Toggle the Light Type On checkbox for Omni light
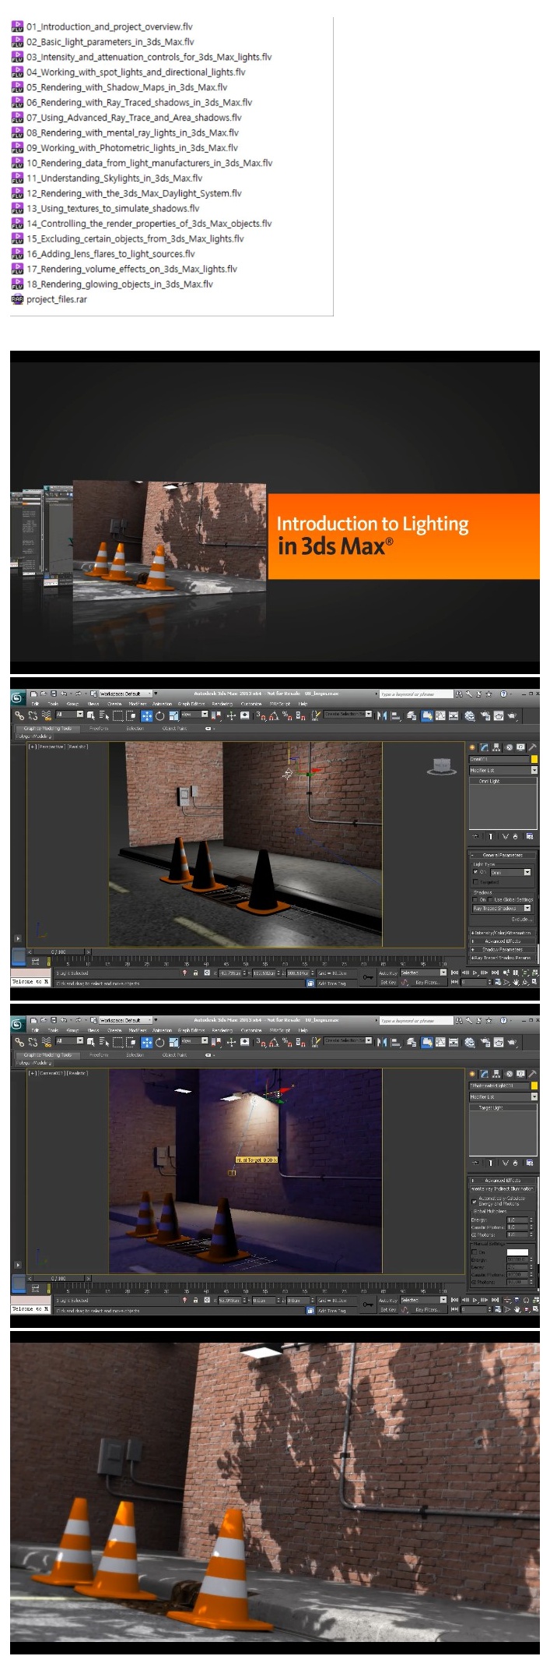Image resolution: width=543 pixels, height=1656 pixels. click(475, 872)
